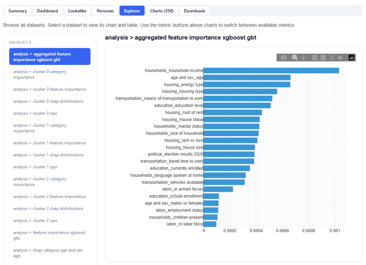Screen dimensions: 366x265
Task: Open the Personas tab
Action: point(105,11)
